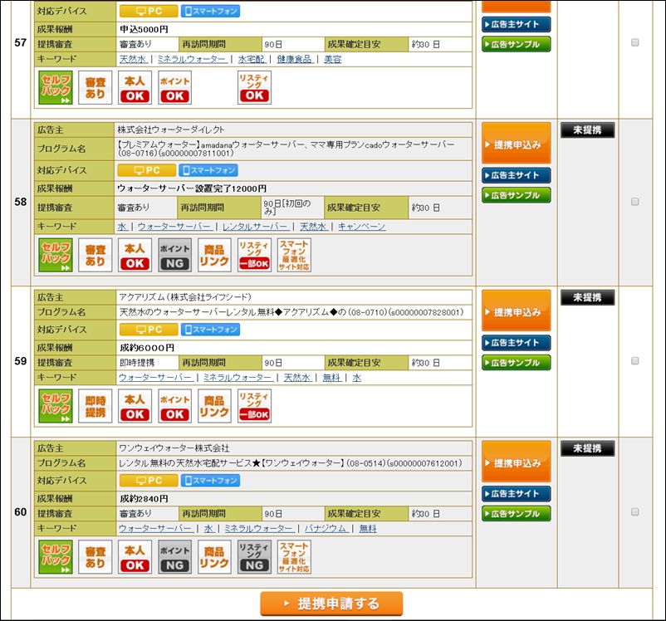Click the スマートフォン device badge in row 59
This screenshot has height=621, width=666.
(210, 330)
